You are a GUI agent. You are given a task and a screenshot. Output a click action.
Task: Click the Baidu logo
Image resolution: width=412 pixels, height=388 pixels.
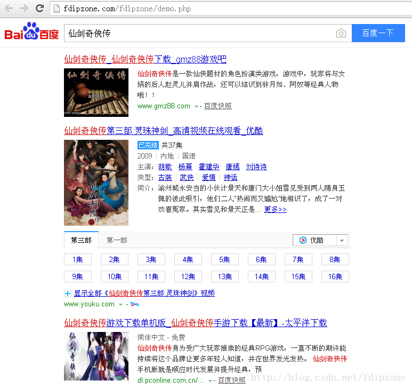coord(31,32)
